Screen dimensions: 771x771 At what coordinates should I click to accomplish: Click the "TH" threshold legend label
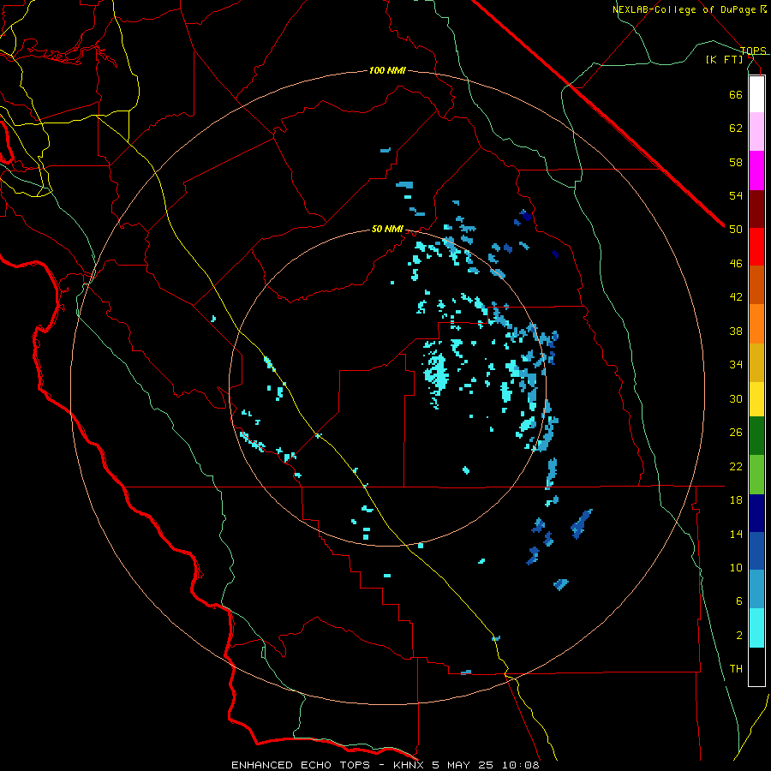tap(736, 669)
